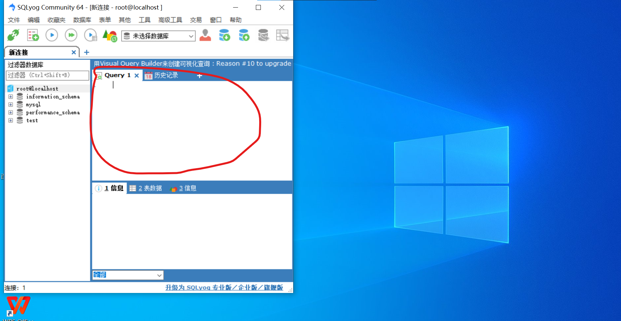Screen dimensions: 621x321
Task: Click the database icon with green up arrow
Action: pyautogui.click(x=244, y=35)
